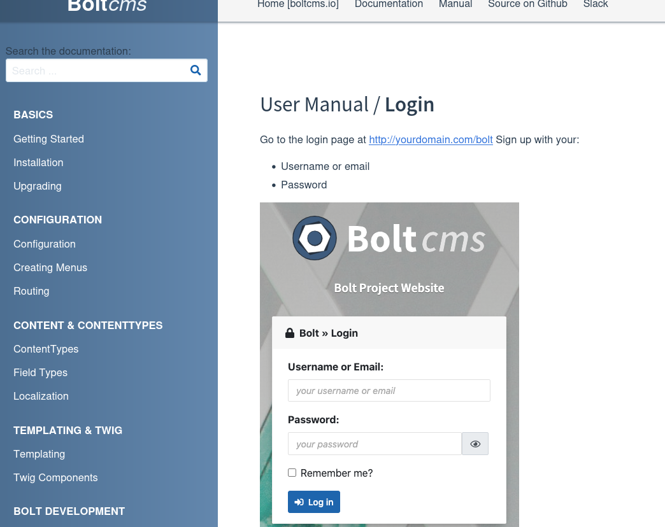Click the Remember me? label
Viewport: 665px width, 527px height.
pos(337,473)
